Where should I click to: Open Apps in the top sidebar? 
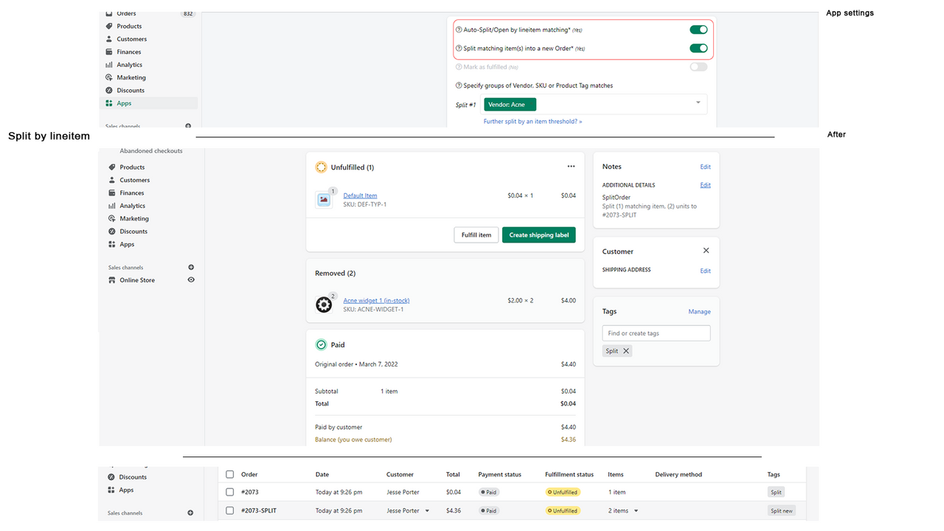124,103
